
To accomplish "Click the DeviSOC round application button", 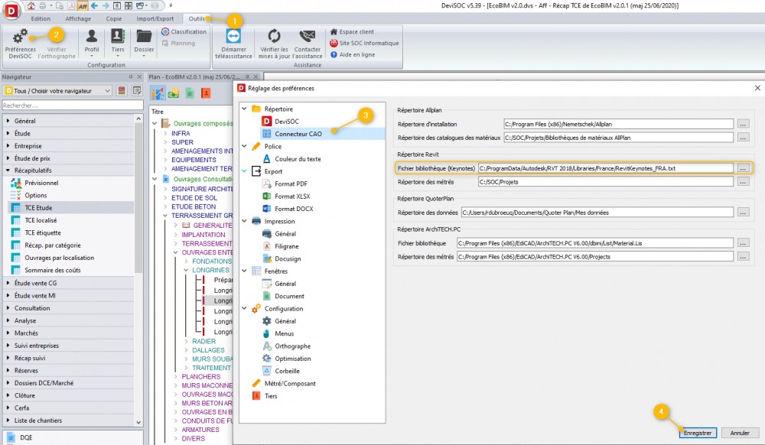I will [11, 11].
